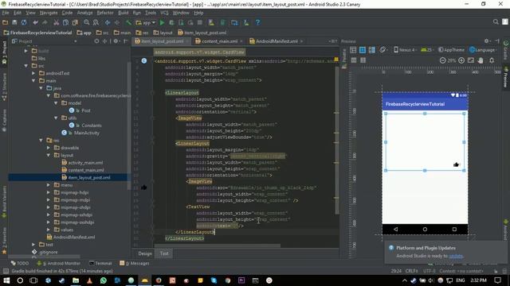Switch to the AndroidManifest.xml tab
Viewport: 510px width, 286px height.
(x=277, y=41)
